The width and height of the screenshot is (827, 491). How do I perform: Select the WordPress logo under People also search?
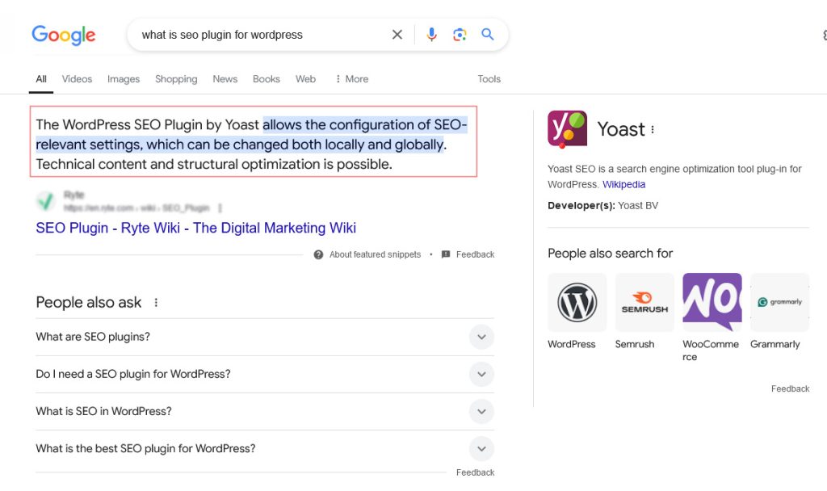click(x=577, y=302)
